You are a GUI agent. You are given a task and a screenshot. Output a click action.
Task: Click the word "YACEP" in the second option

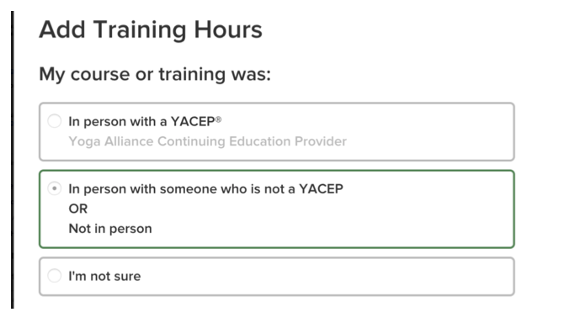(322, 189)
